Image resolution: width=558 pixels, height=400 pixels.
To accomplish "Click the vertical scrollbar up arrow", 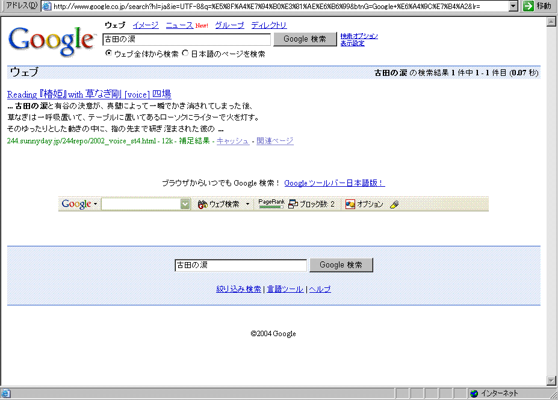I will click(551, 22).
